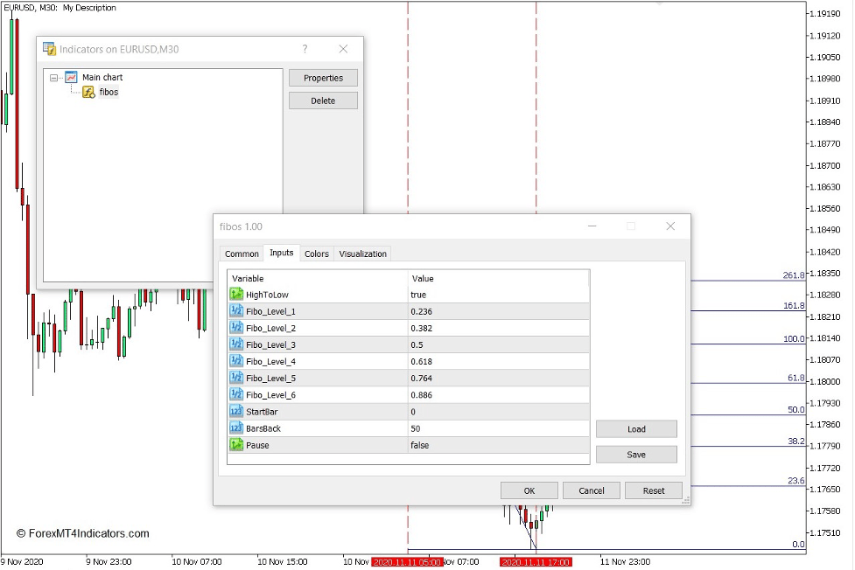
Task: Click the Delete button for the indicator
Action: 323,99
